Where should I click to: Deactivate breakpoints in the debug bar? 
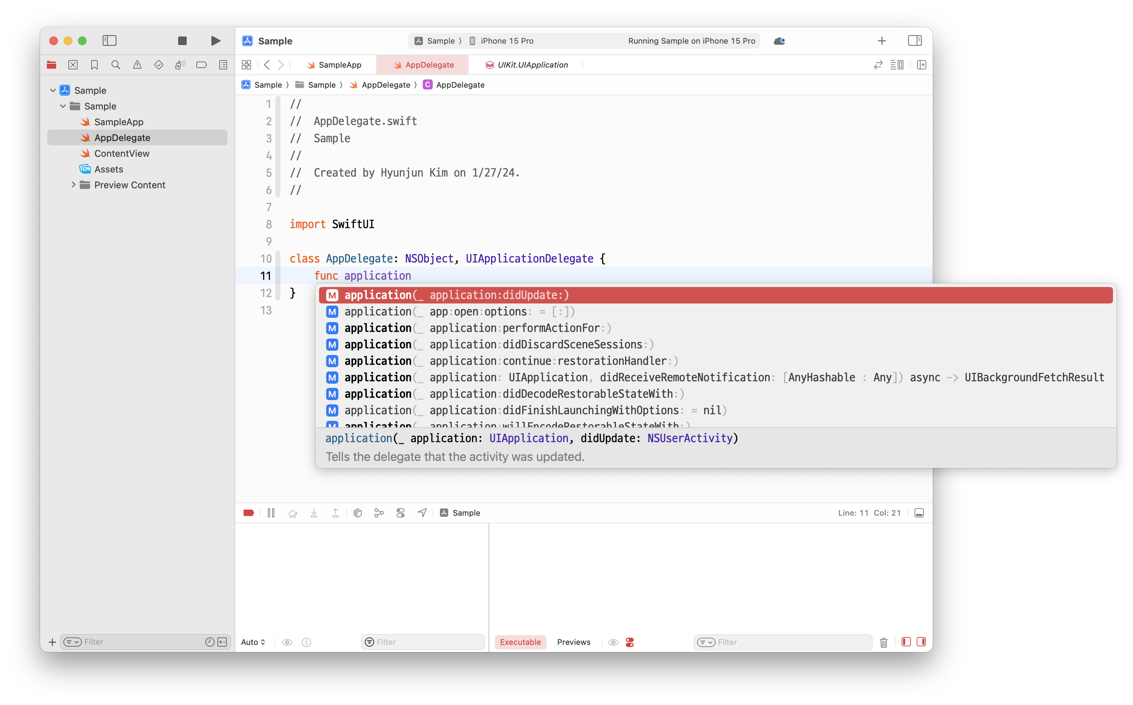point(249,513)
